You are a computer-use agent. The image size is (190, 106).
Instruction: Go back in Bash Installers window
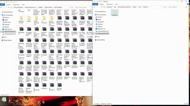(1, 7)
